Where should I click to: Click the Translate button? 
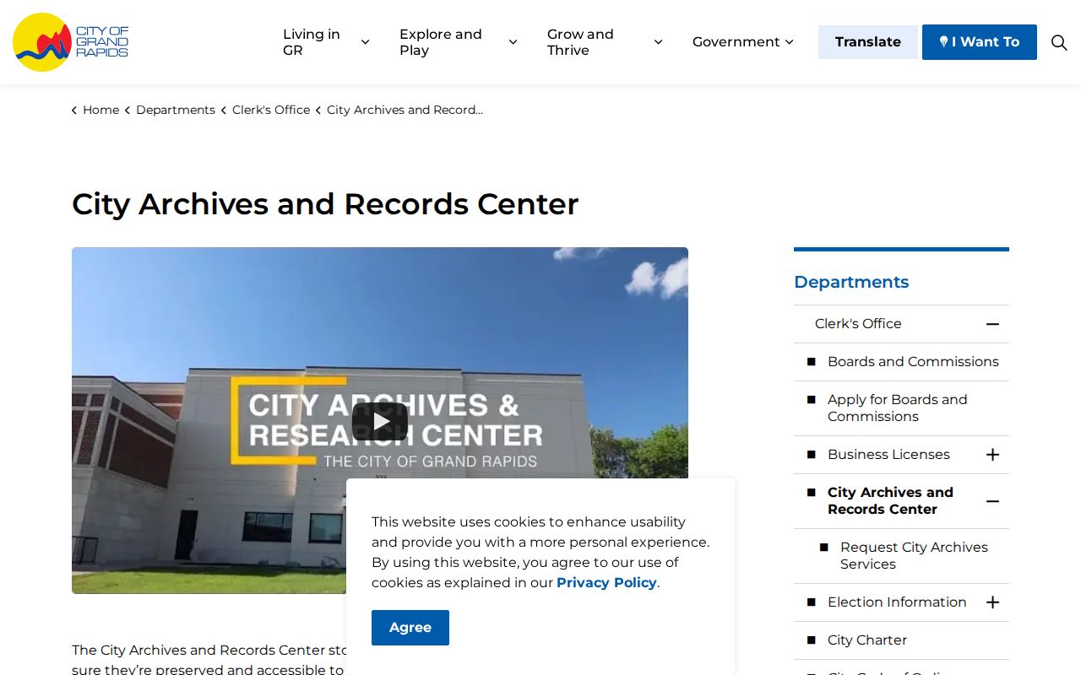coord(867,42)
